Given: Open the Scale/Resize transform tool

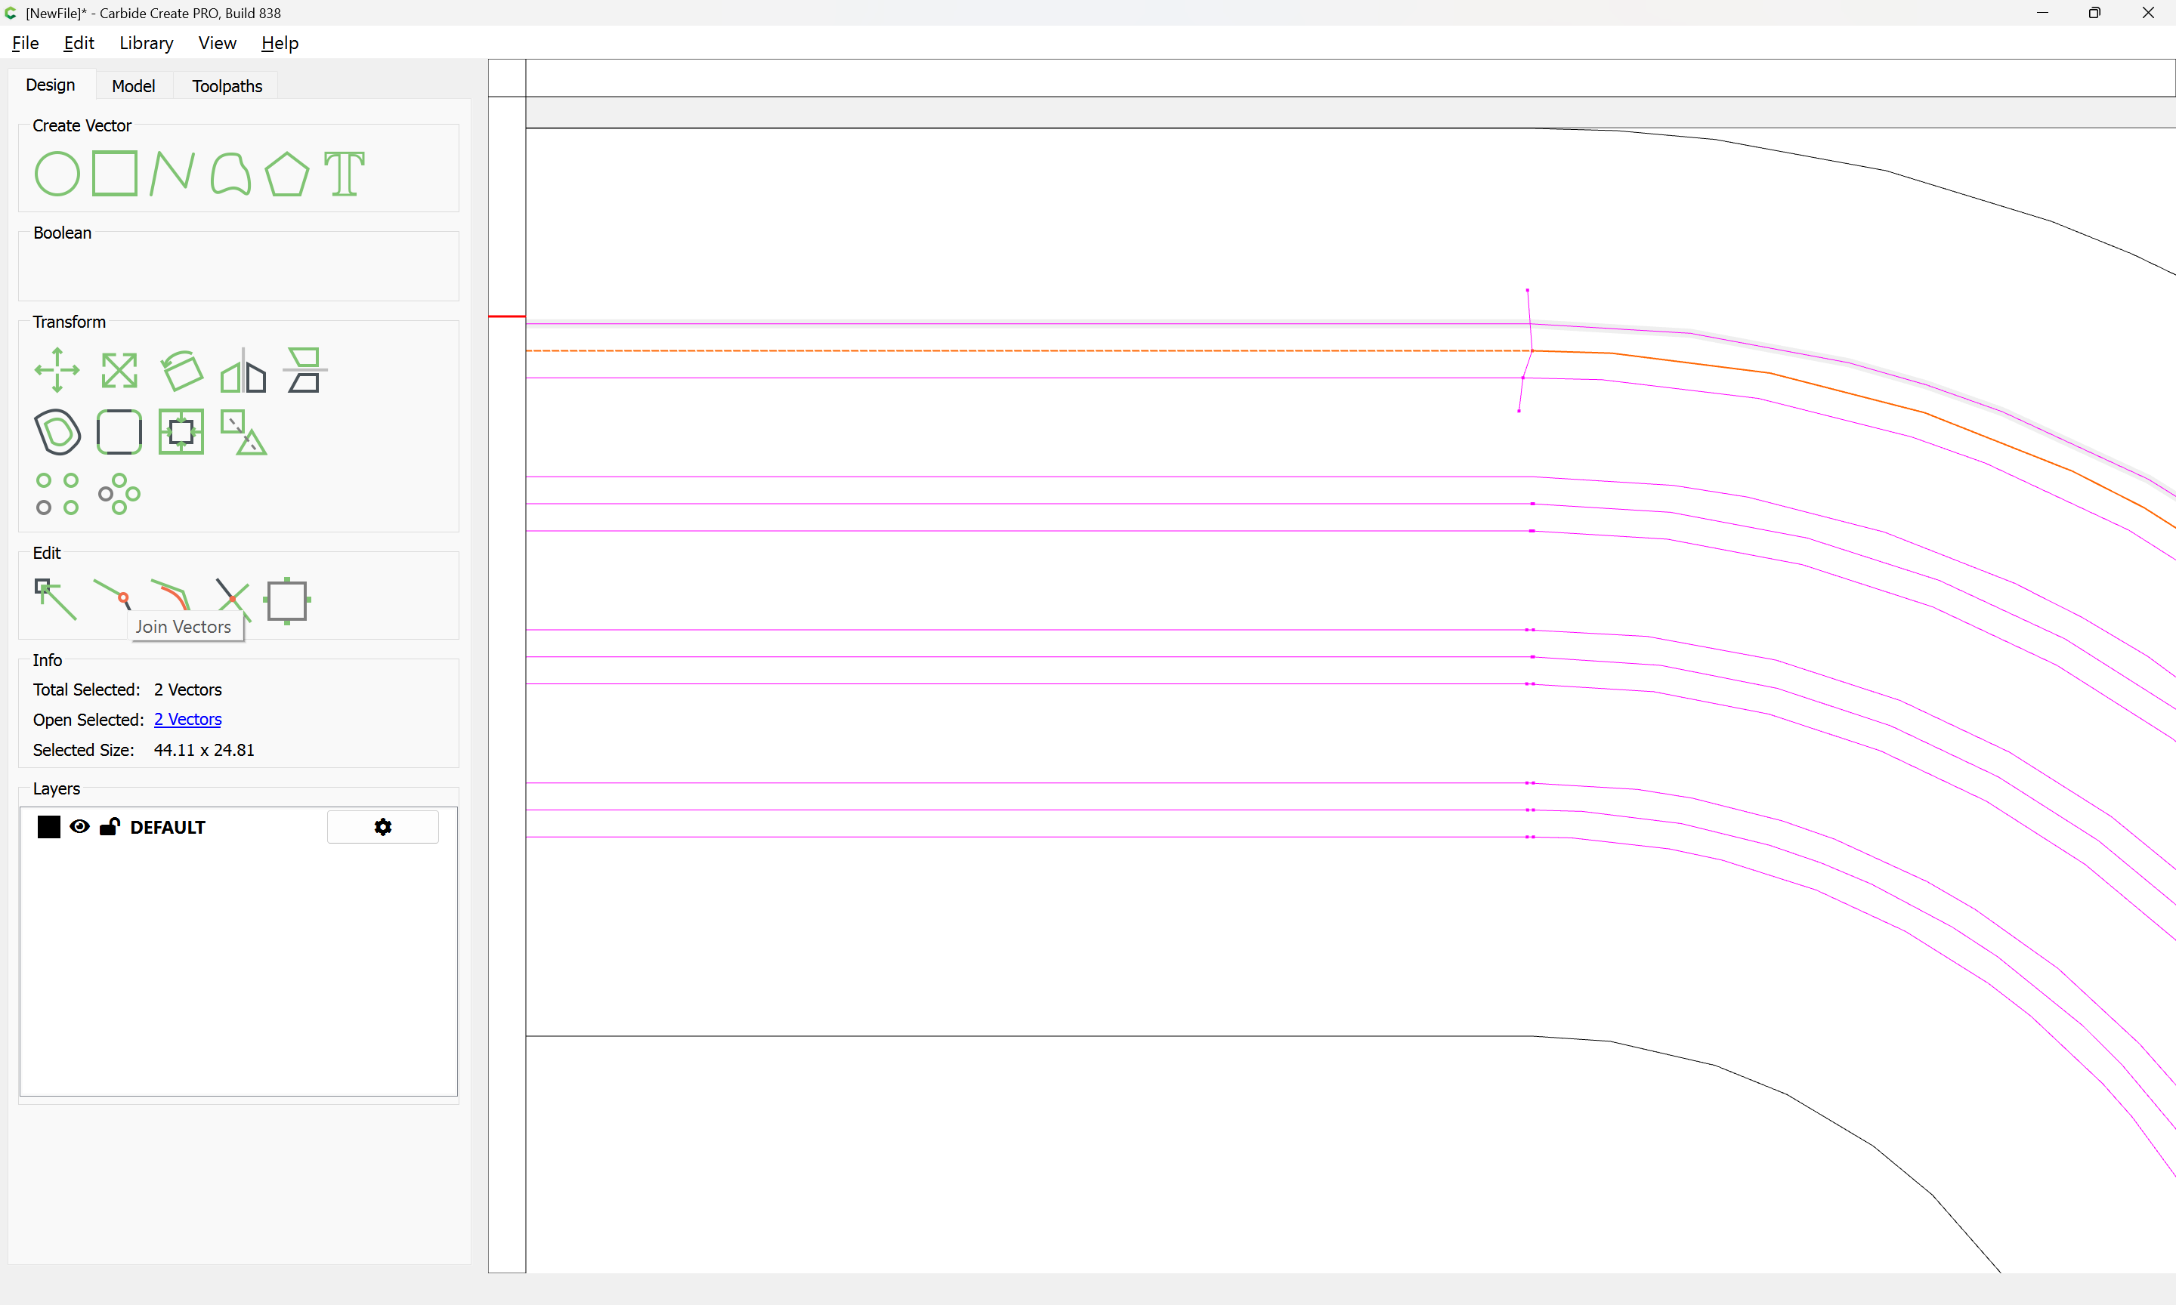Looking at the screenshot, I should (x=119, y=370).
